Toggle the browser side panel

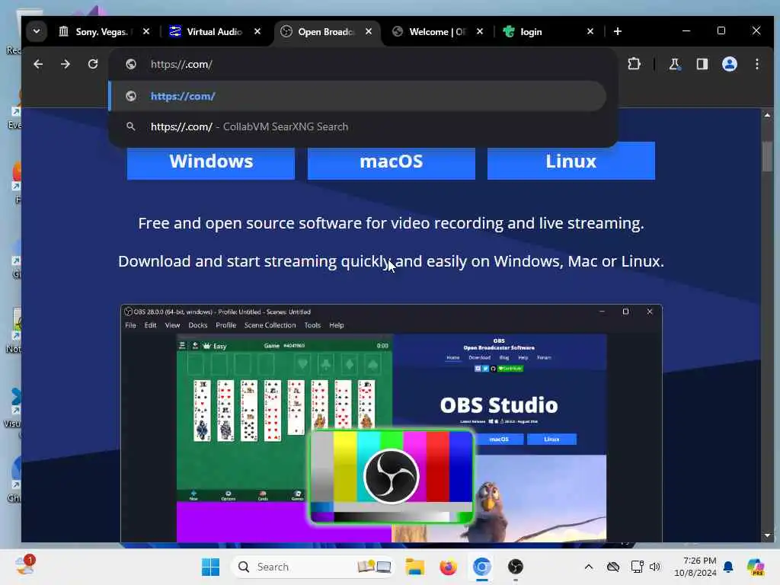click(x=702, y=64)
